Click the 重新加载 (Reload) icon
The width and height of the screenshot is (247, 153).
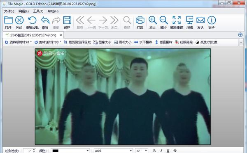[32, 20]
